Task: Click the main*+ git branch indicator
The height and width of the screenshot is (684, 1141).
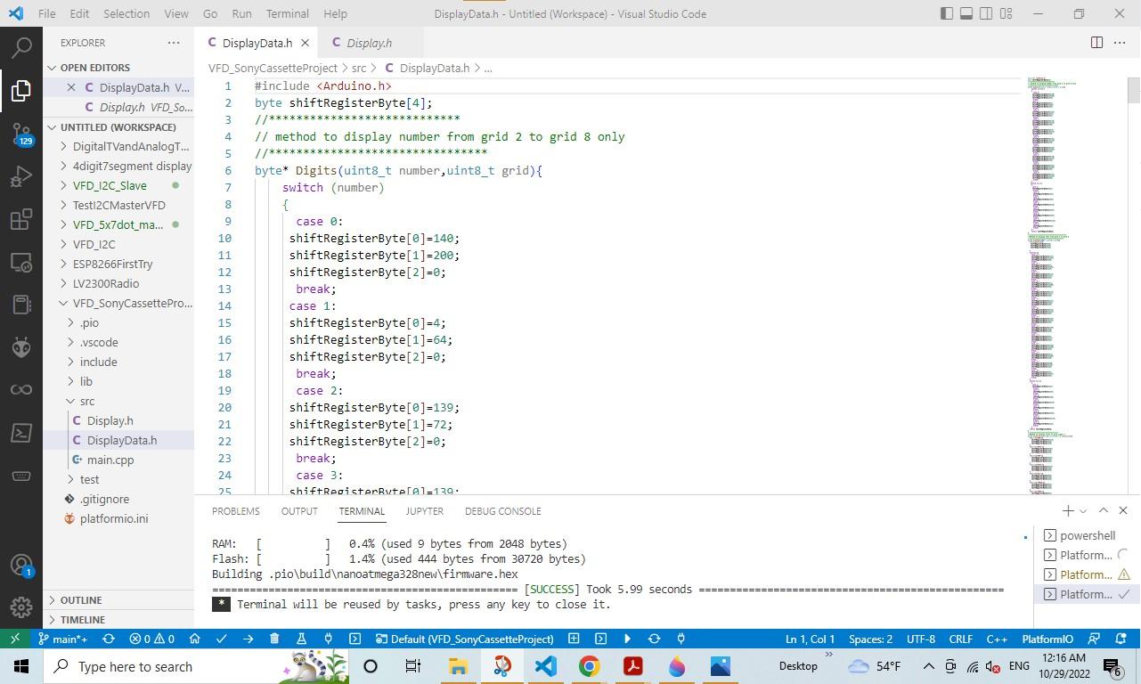Action: click(62, 639)
